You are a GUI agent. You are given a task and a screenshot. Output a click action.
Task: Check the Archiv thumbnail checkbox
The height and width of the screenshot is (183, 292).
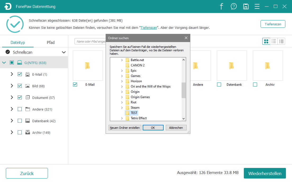(255, 84)
